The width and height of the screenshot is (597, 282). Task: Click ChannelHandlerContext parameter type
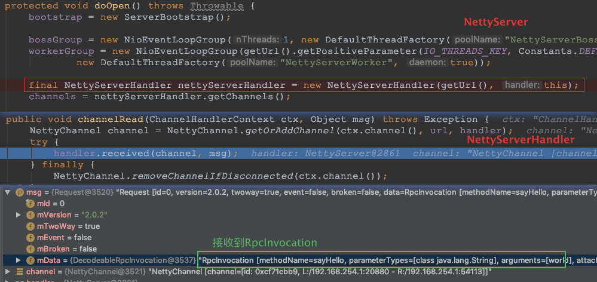pos(212,119)
